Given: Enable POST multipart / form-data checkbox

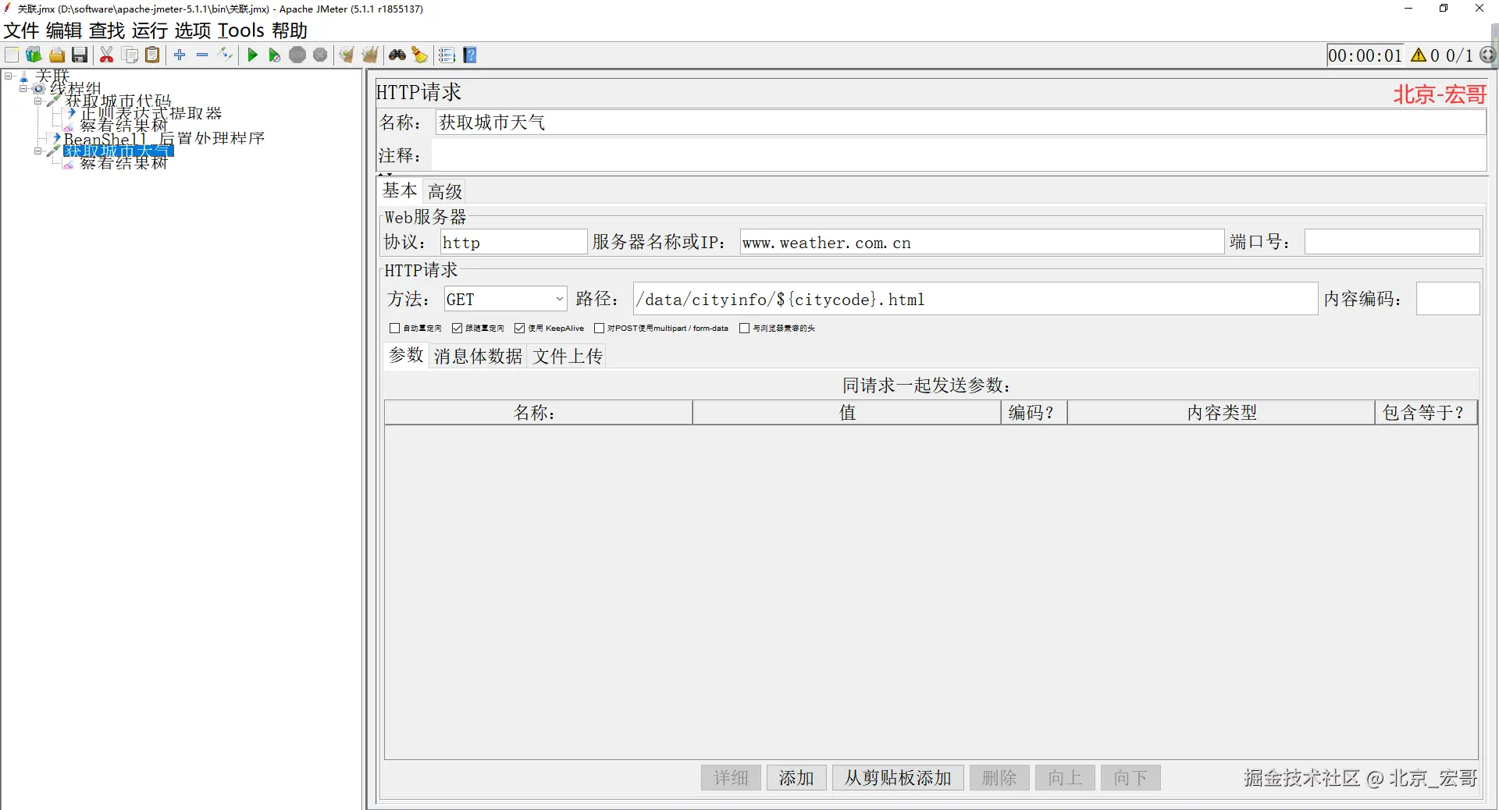Looking at the screenshot, I should 600,329.
